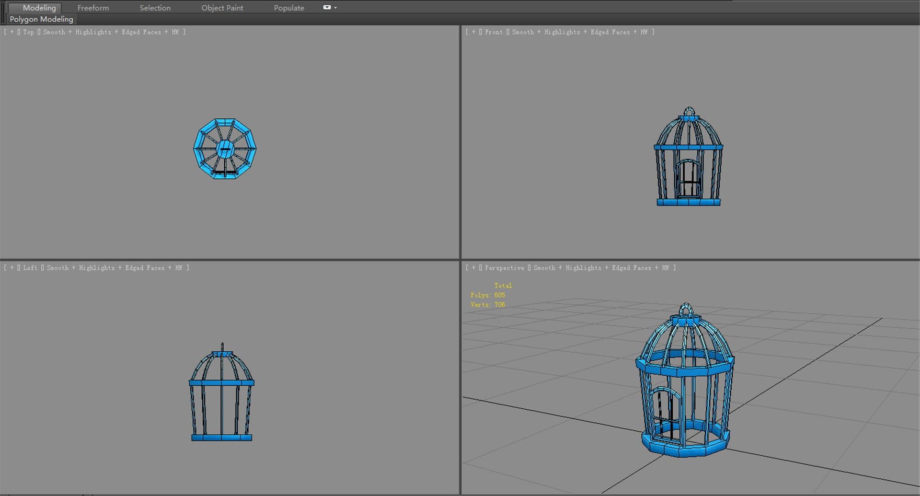Select the birdcage in the Perspective viewport
The width and height of the screenshot is (920, 496).
(x=685, y=380)
